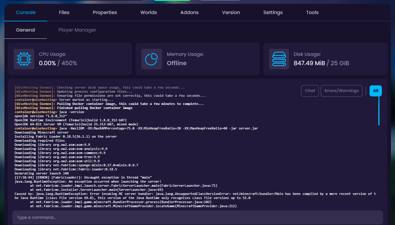
Task: Click the 847.49 MiB disk value
Action: coord(309,63)
